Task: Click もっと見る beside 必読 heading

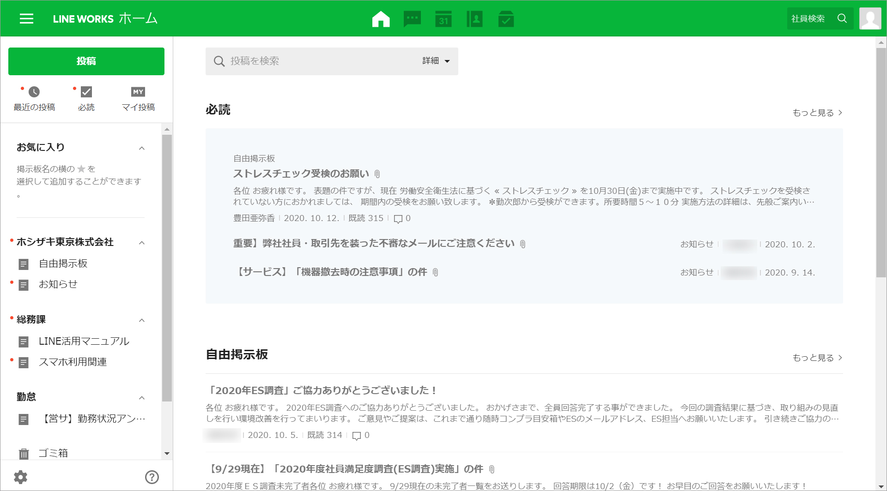Action: 817,113
